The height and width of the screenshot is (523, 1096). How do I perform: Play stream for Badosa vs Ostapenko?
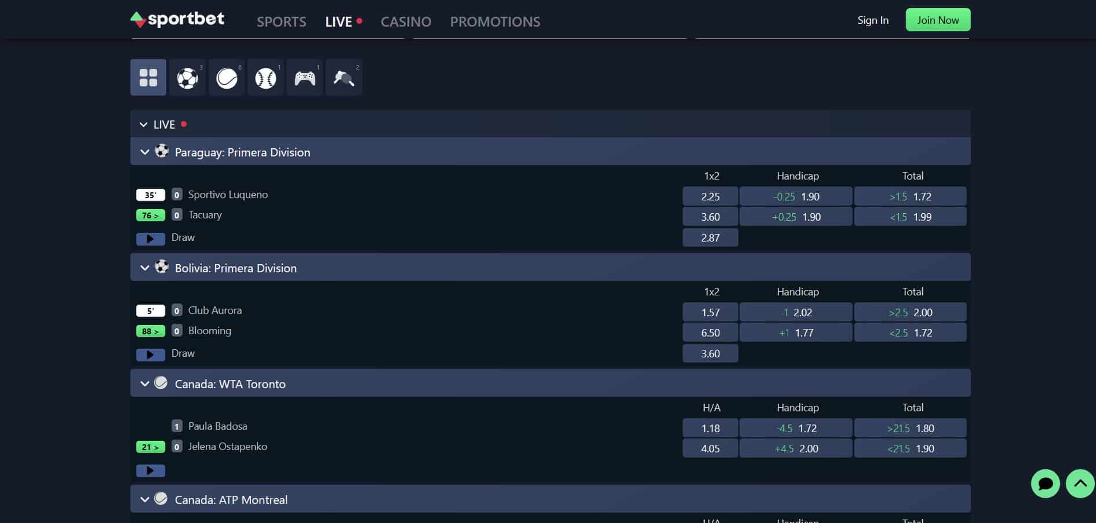(151, 470)
